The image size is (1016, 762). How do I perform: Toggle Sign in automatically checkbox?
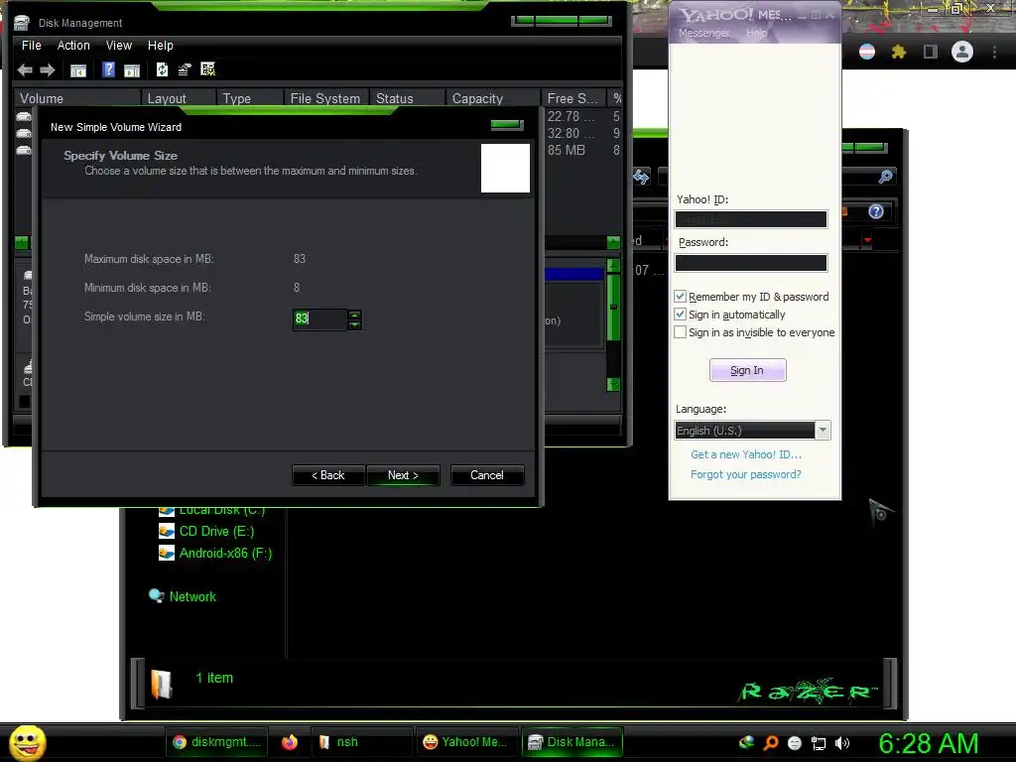[x=680, y=315]
